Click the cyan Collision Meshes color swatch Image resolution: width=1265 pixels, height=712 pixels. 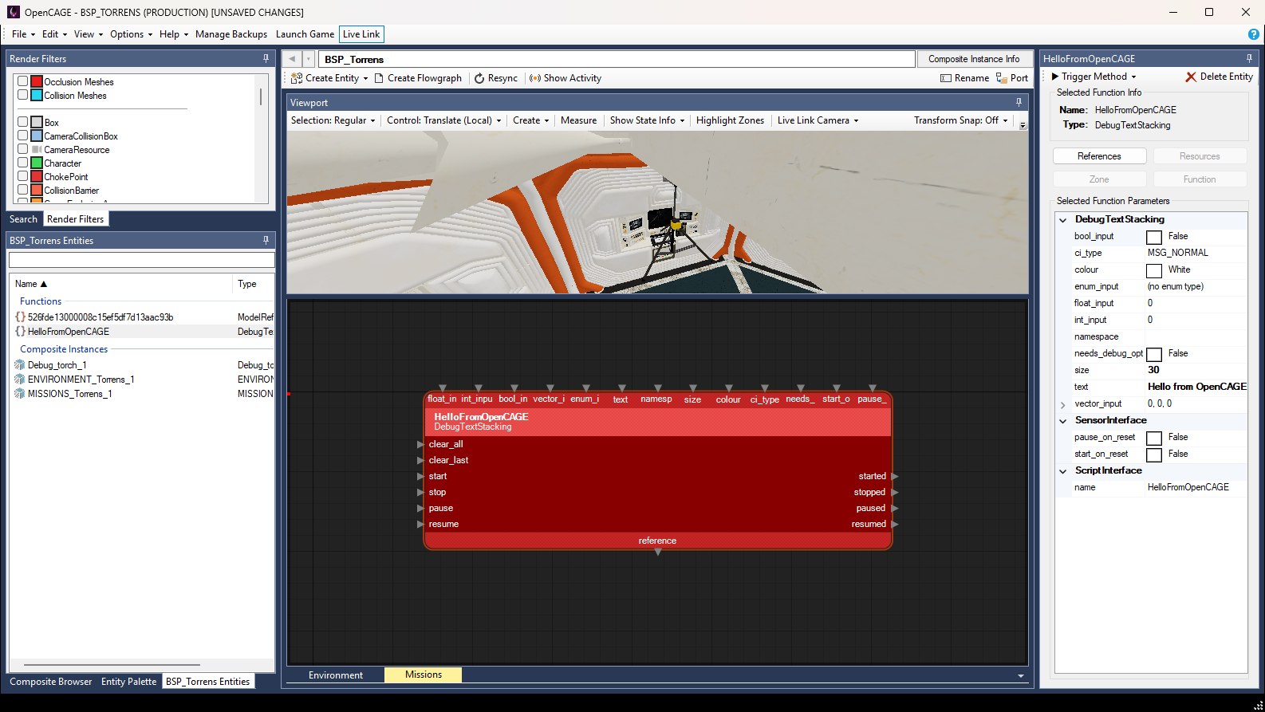[36, 95]
